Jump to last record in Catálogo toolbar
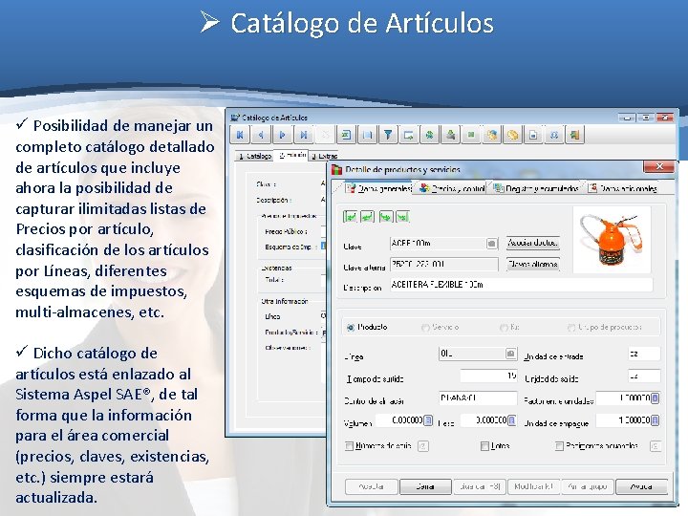 (304, 135)
